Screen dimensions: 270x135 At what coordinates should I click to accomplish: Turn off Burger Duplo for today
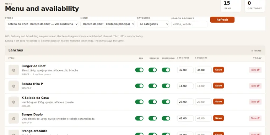click(x=255, y=118)
